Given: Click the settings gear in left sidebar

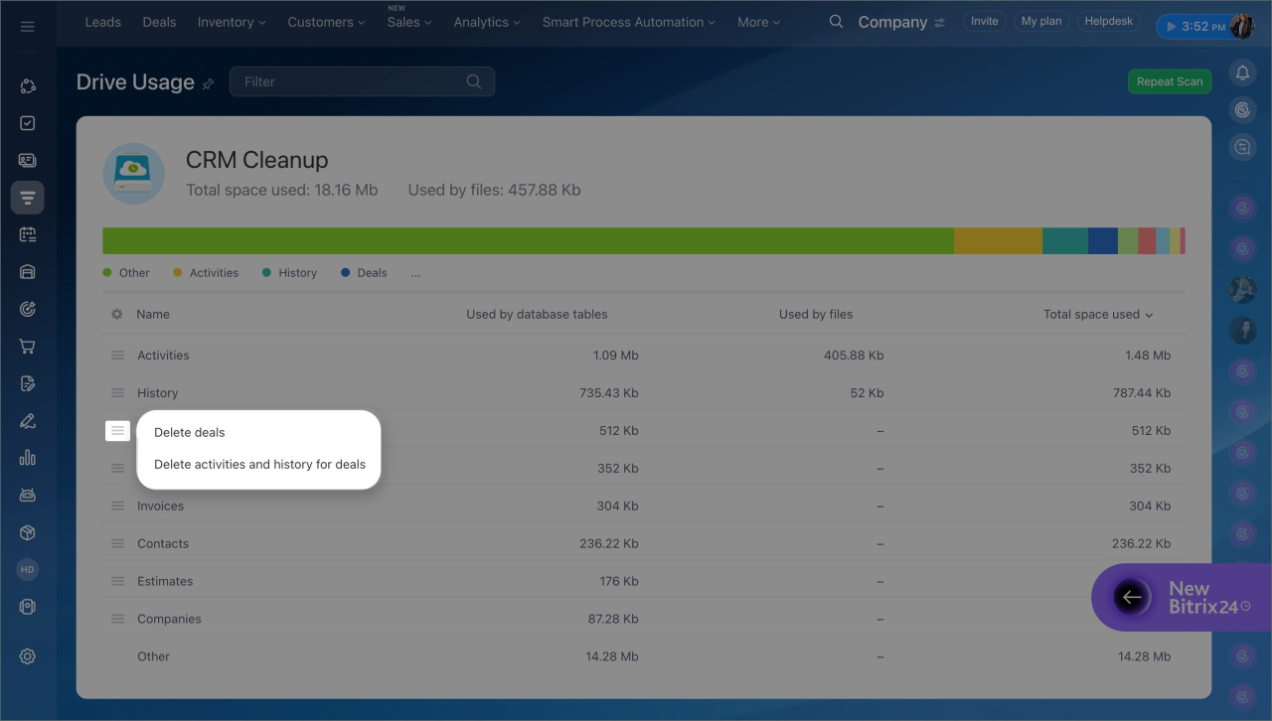Looking at the screenshot, I should [27, 656].
